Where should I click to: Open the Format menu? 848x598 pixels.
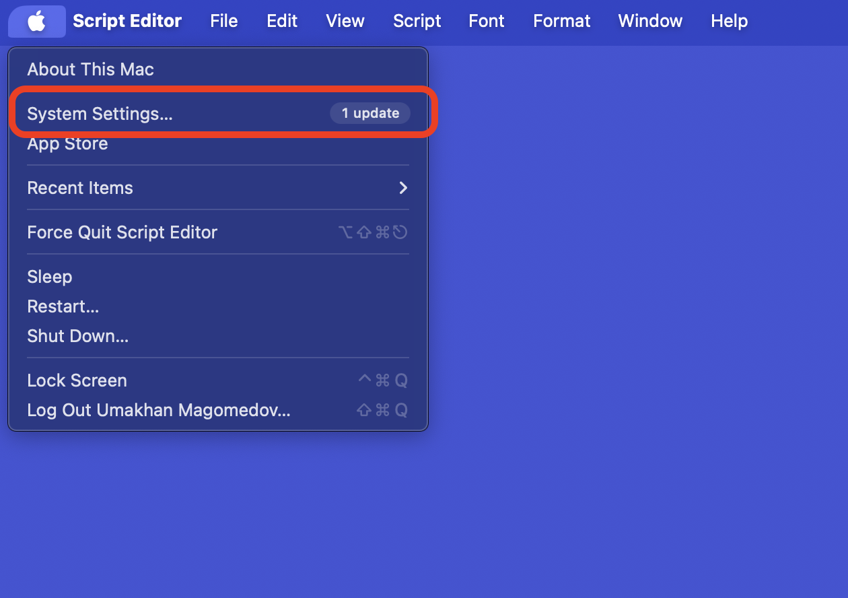(561, 22)
